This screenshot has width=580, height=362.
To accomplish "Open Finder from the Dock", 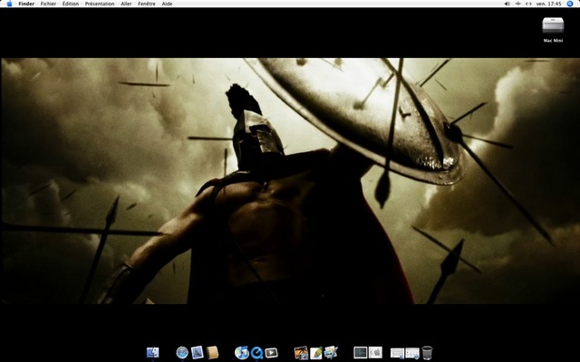I will [153, 352].
